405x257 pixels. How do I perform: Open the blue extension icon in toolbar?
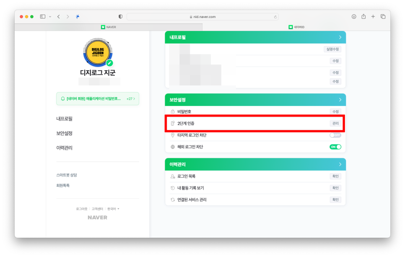78,16
